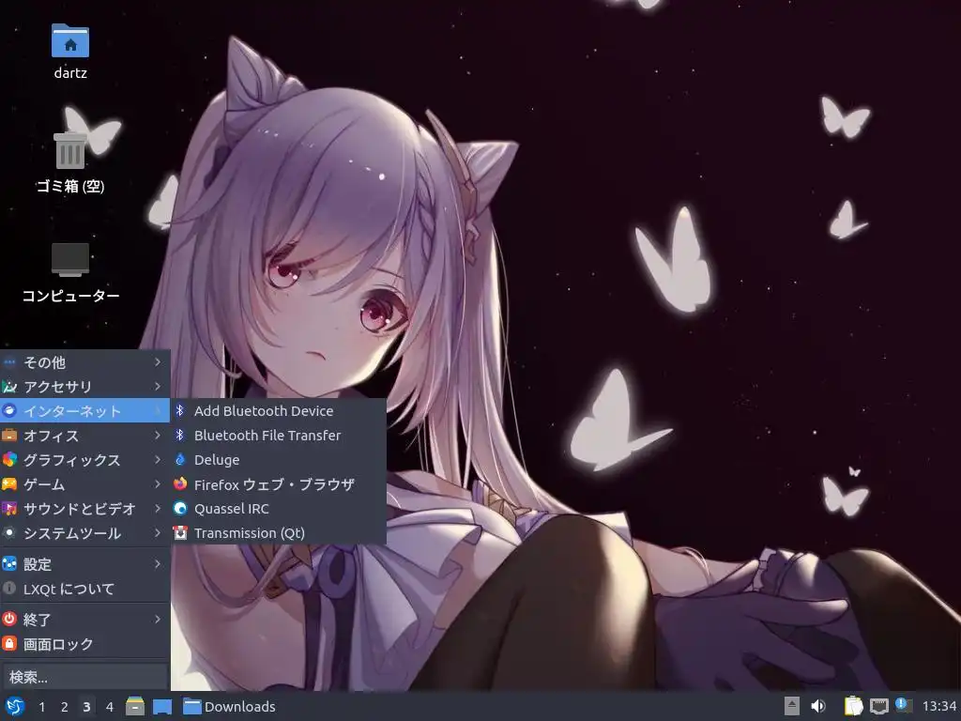Launch Add Bluetooth Device
Screen dimensions: 961x721
click(x=279, y=411)
